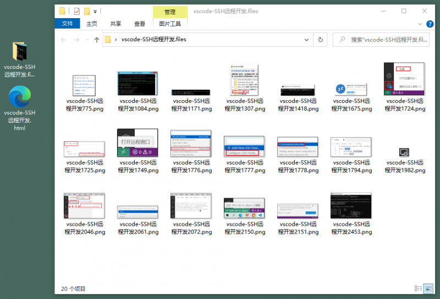Open the Help question mark icon

431,24
